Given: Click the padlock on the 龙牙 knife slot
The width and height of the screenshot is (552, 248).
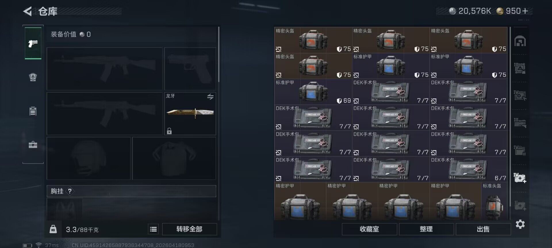Looking at the screenshot, I should pyautogui.click(x=169, y=131).
